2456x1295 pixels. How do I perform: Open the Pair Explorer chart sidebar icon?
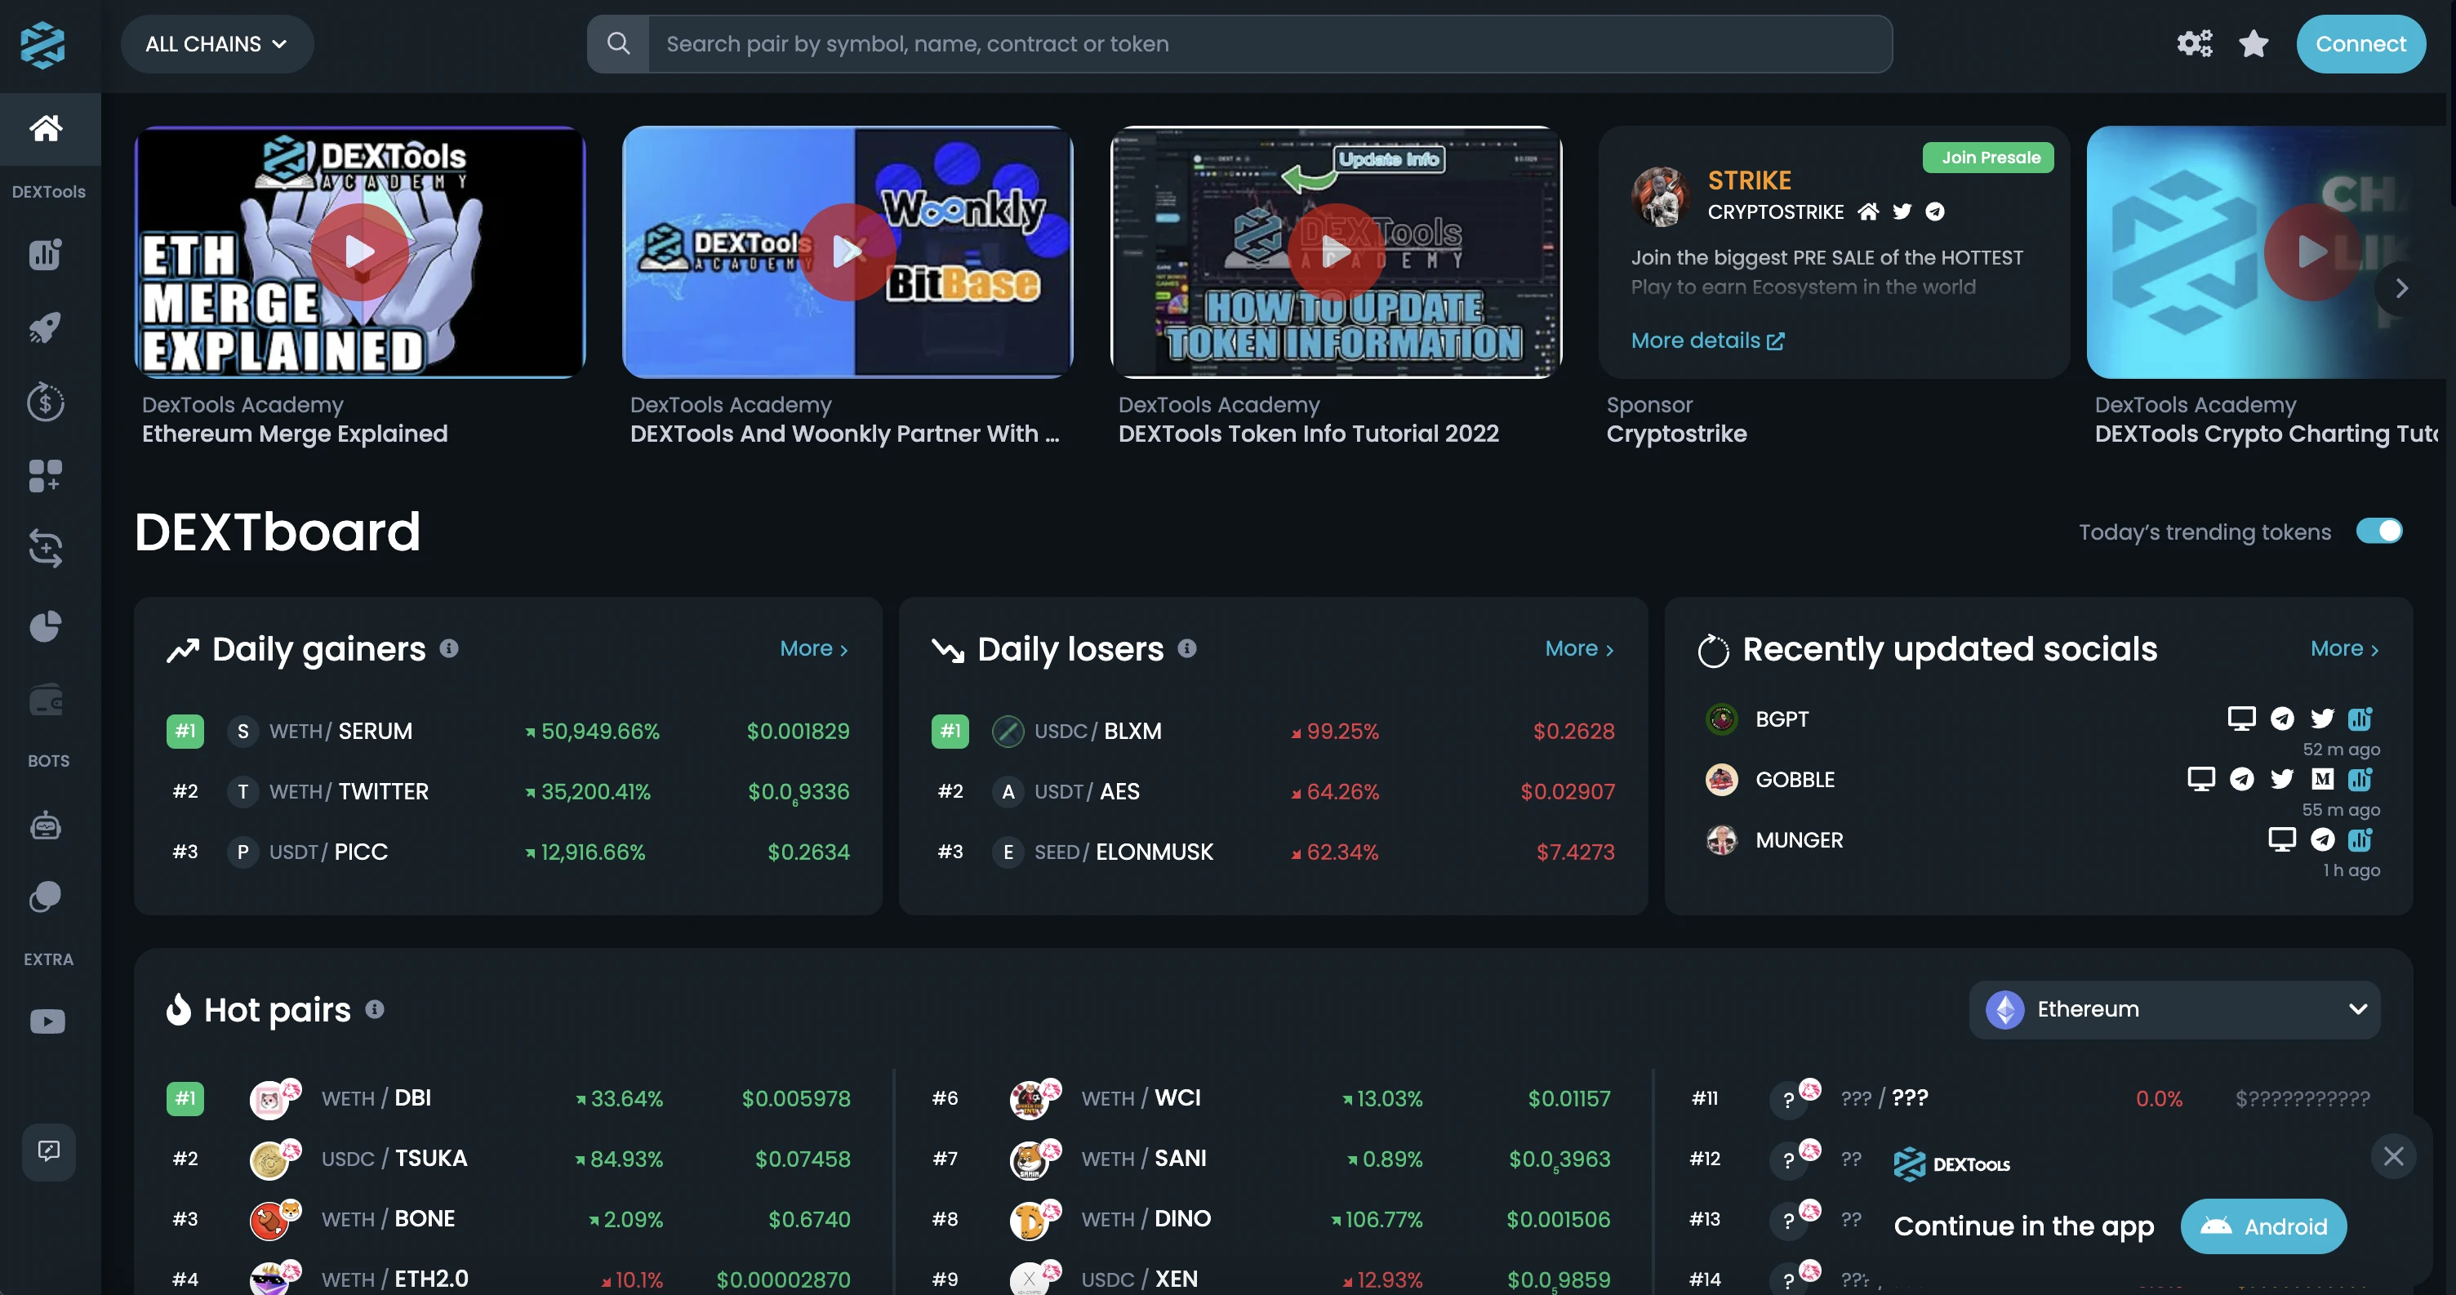tap(46, 255)
